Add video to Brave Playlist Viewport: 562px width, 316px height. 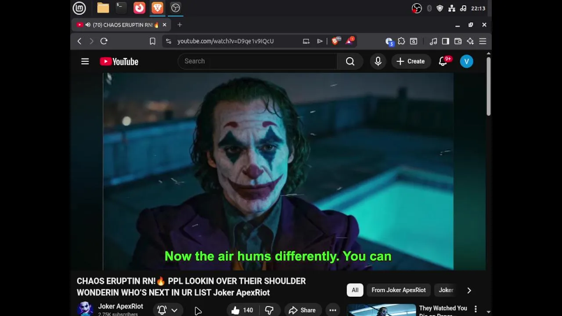[320, 41]
